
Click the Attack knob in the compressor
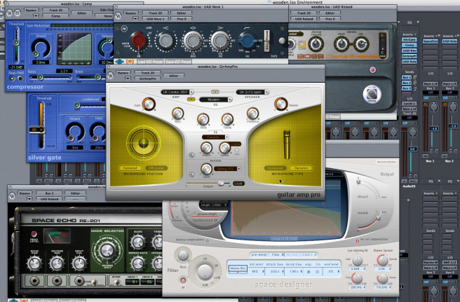41,48
